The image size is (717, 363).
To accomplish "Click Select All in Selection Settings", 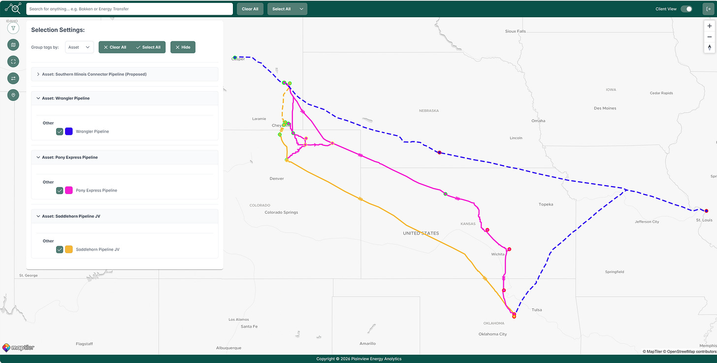I will pyautogui.click(x=149, y=47).
